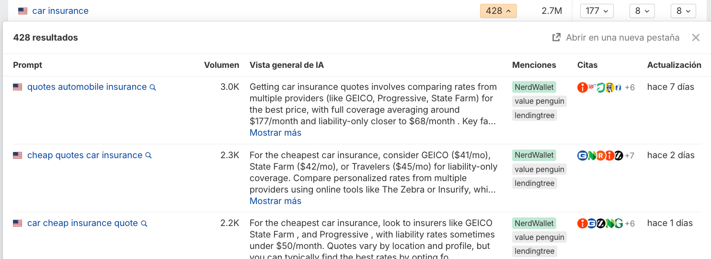The width and height of the screenshot is (711, 259).
Task: Click the +6 citations count in first row
Action: click(x=630, y=87)
